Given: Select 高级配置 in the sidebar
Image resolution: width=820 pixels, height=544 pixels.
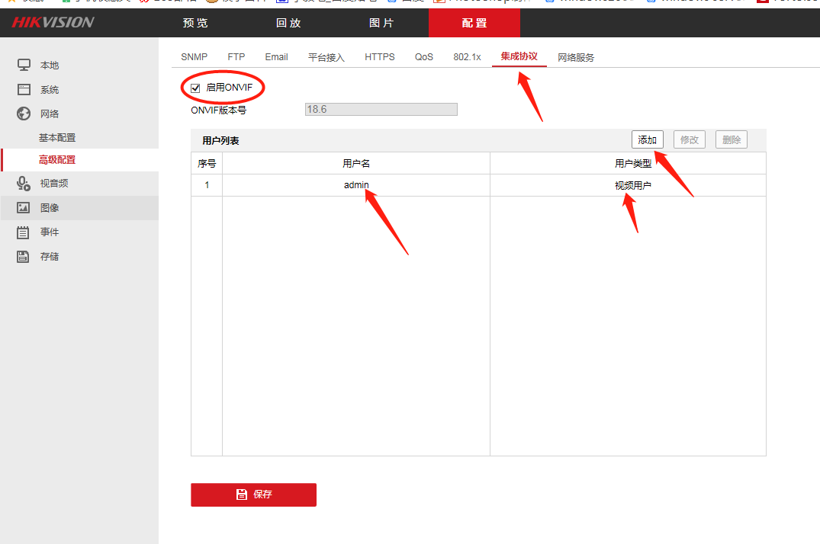Looking at the screenshot, I should coord(57,160).
